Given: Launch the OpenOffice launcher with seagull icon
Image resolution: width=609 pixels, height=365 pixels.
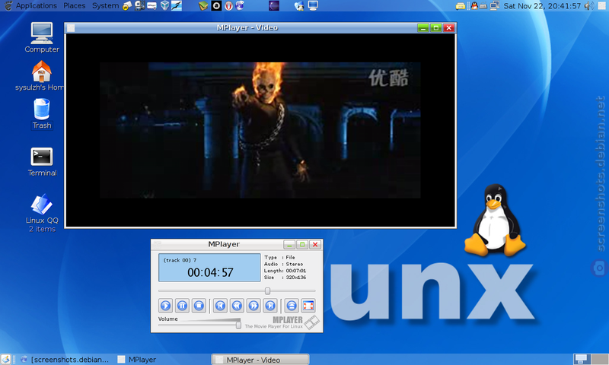Looking at the screenshot, I should (177, 5).
